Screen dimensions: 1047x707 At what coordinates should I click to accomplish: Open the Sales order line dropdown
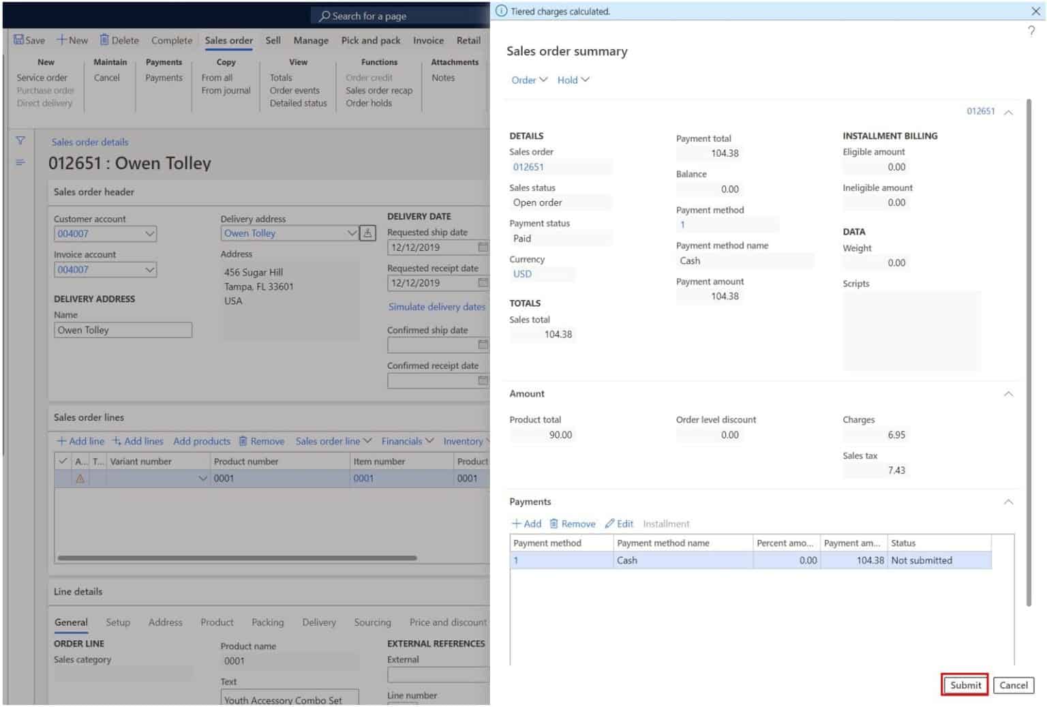click(x=334, y=441)
